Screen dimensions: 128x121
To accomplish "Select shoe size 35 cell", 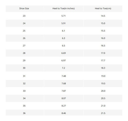I will pos(24,106).
